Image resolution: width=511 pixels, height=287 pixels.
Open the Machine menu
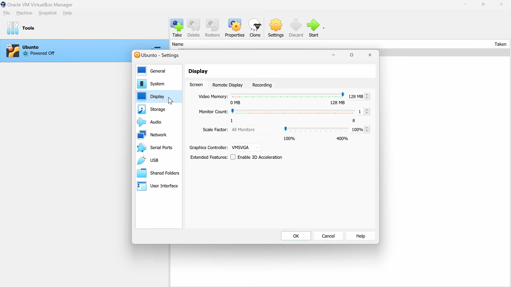pos(24,13)
